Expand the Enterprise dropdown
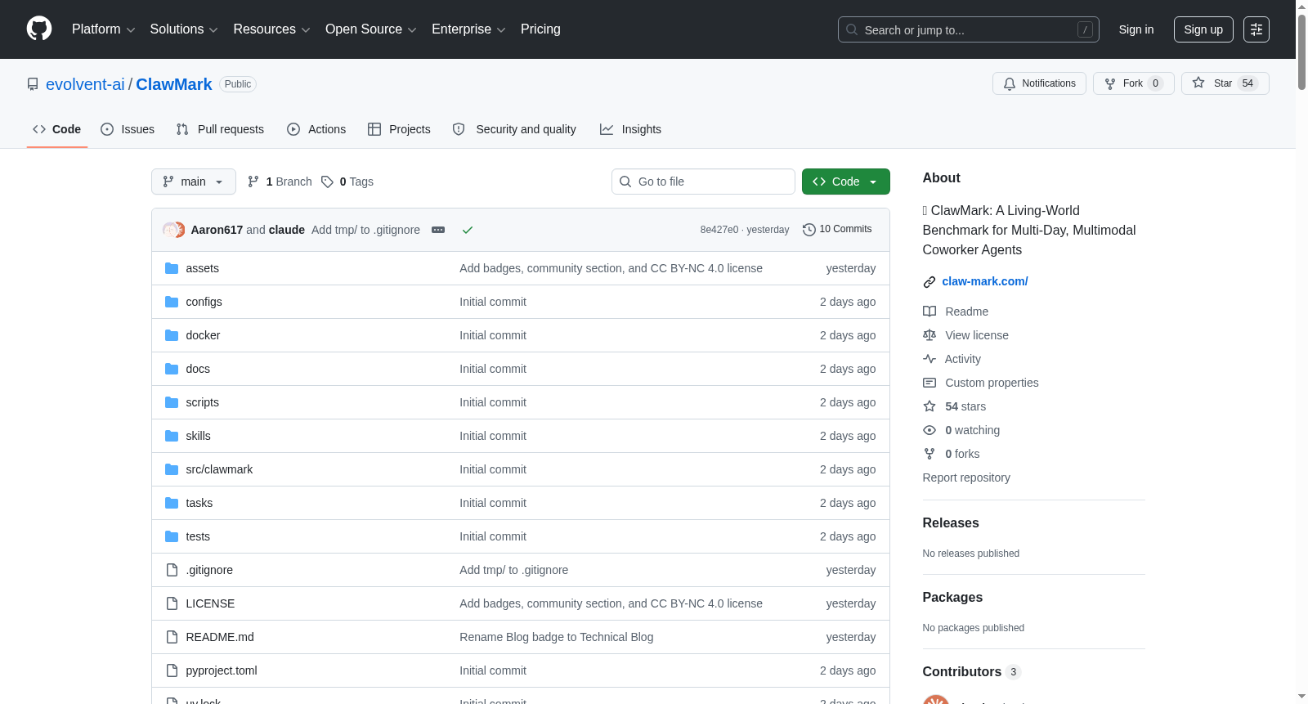The width and height of the screenshot is (1308, 704). [468, 29]
